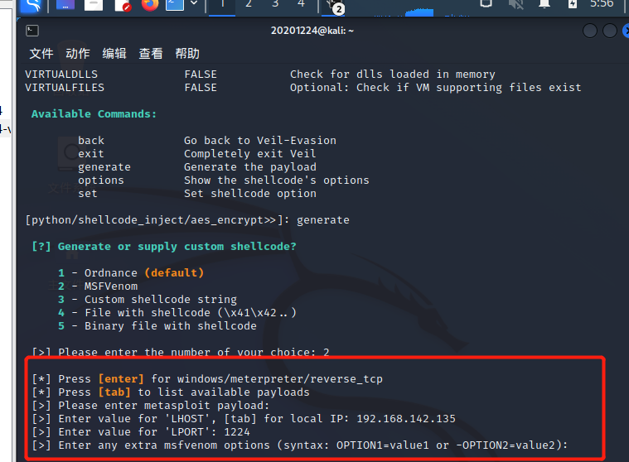Viewport: 629px width, 462px height.
Task: Open the 帮助 menu
Action: [187, 53]
